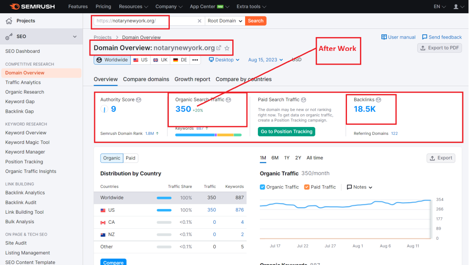Expand the Company menu
Image resolution: width=470 pixels, height=265 pixels.
169,6
